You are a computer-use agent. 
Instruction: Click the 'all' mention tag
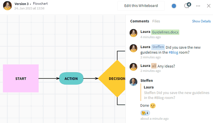coord(154,66)
